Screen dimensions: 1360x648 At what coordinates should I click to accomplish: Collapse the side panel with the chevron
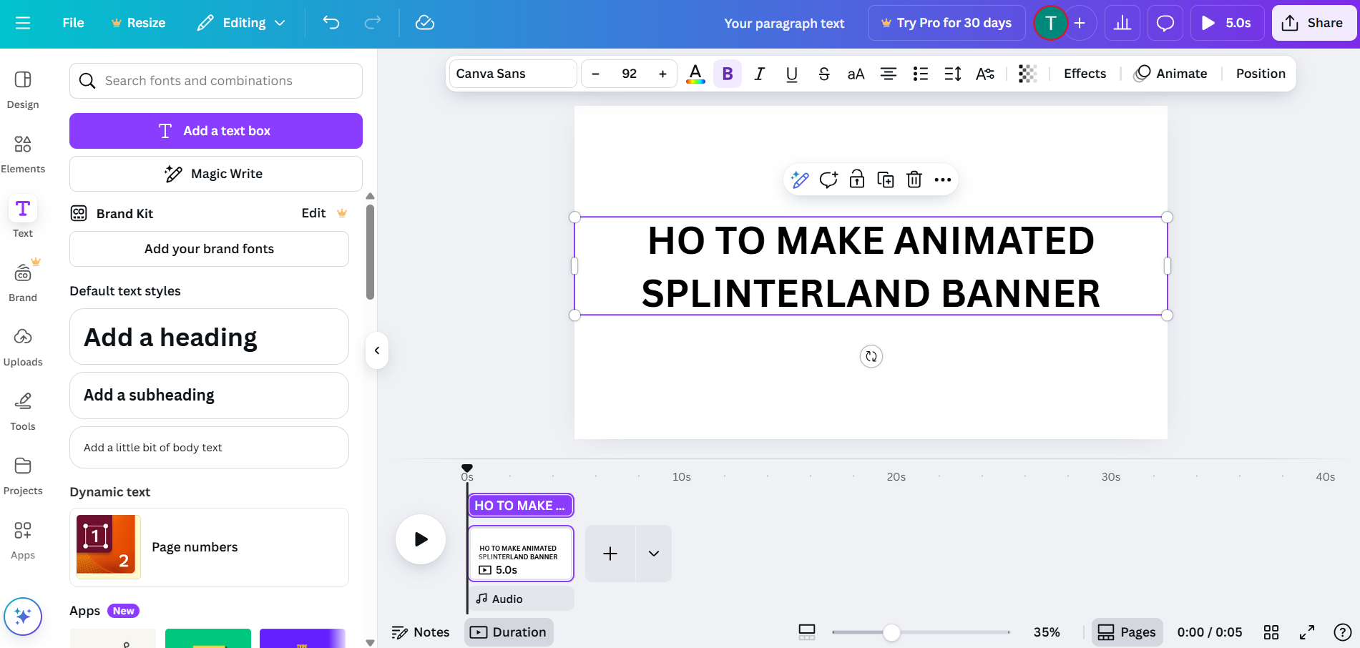point(377,350)
